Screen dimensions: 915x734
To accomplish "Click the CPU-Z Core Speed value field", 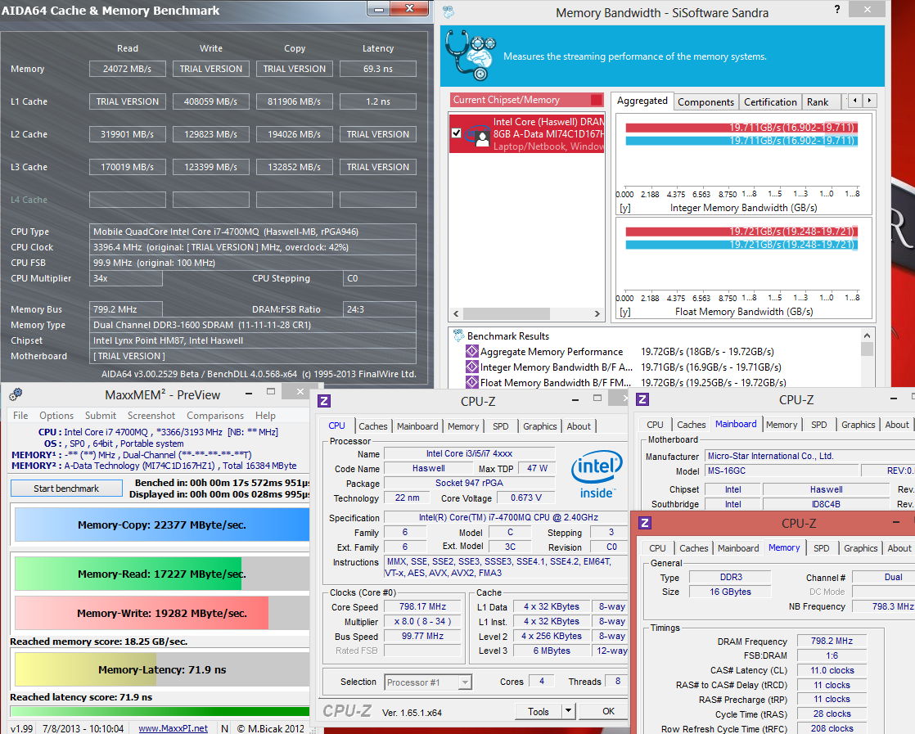I will pyautogui.click(x=422, y=607).
